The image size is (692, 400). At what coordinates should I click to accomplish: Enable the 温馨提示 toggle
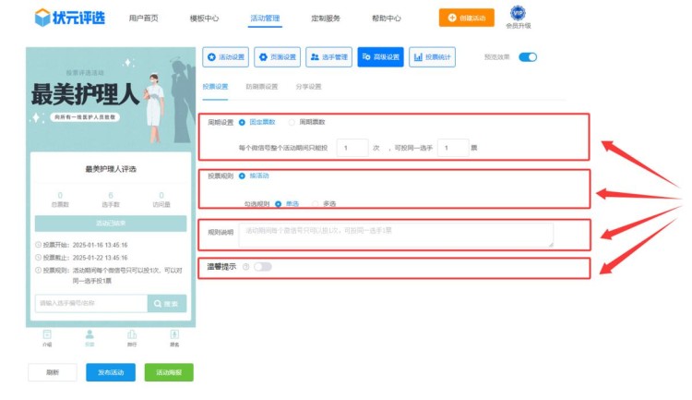pyautogui.click(x=263, y=267)
